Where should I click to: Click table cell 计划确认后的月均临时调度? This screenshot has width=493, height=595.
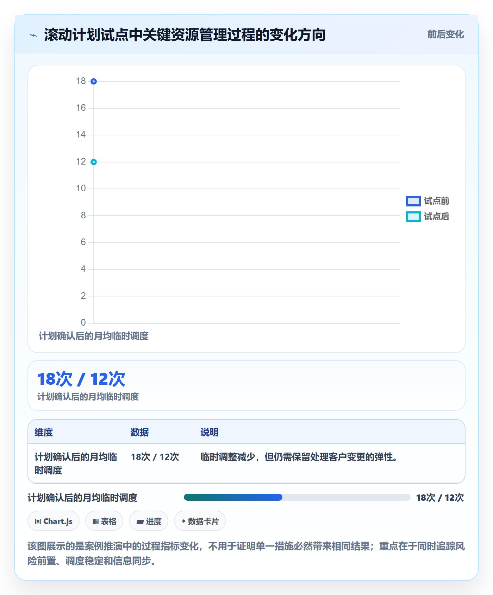(x=76, y=463)
